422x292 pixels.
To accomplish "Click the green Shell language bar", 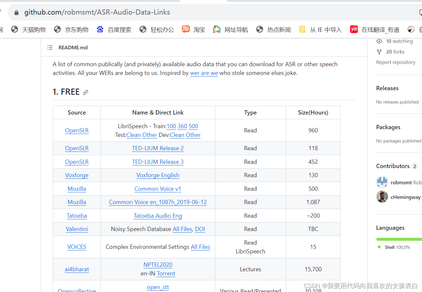I will (399, 239).
